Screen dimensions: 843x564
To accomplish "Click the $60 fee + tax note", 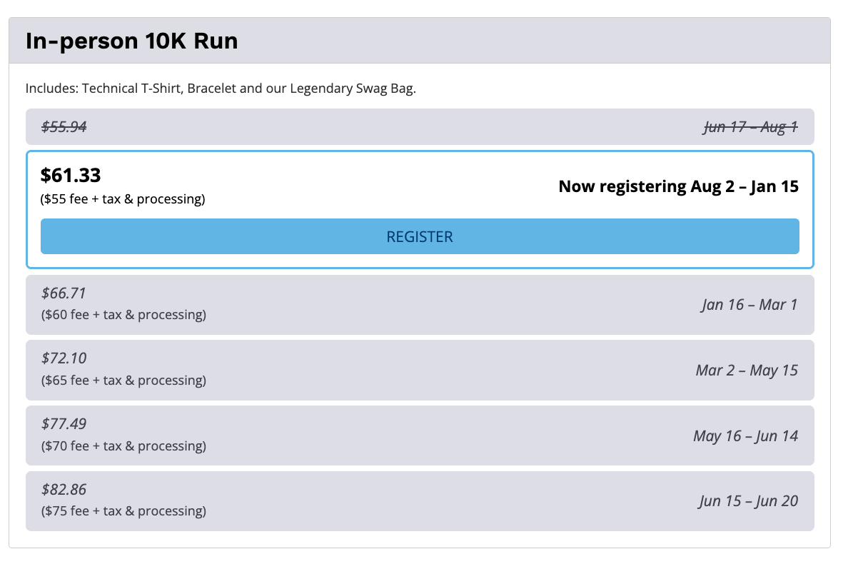I will pos(123,314).
